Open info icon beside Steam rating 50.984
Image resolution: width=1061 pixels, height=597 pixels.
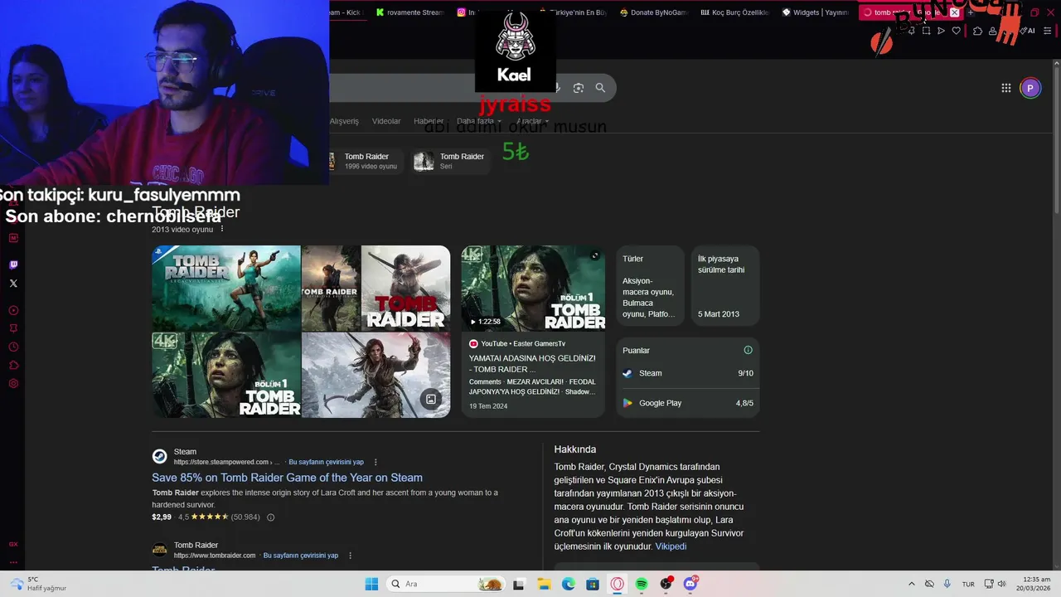tap(270, 517)
